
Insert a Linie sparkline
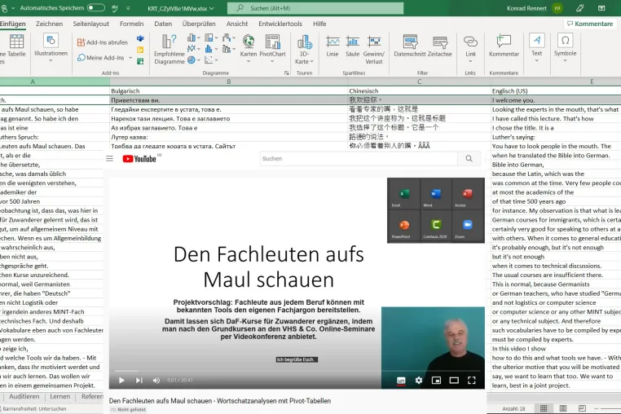[333, 46]
